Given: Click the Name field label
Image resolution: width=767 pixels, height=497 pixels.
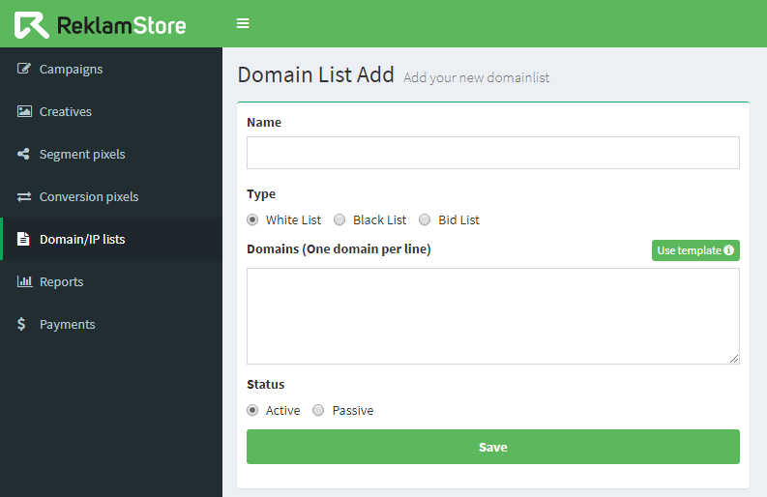Looking at the screenshot, I should click(x=264, y=122).
